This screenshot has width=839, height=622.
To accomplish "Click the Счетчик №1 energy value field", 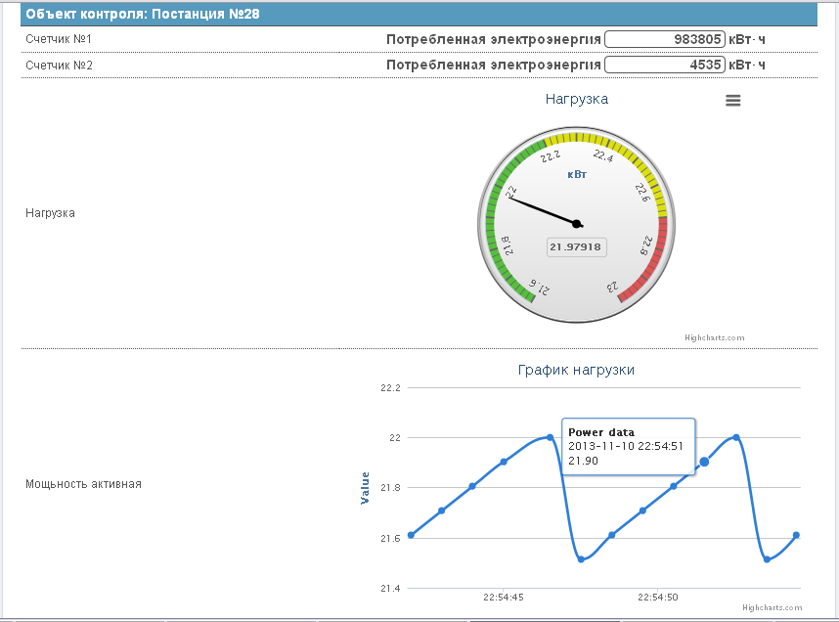I will 665,39.
